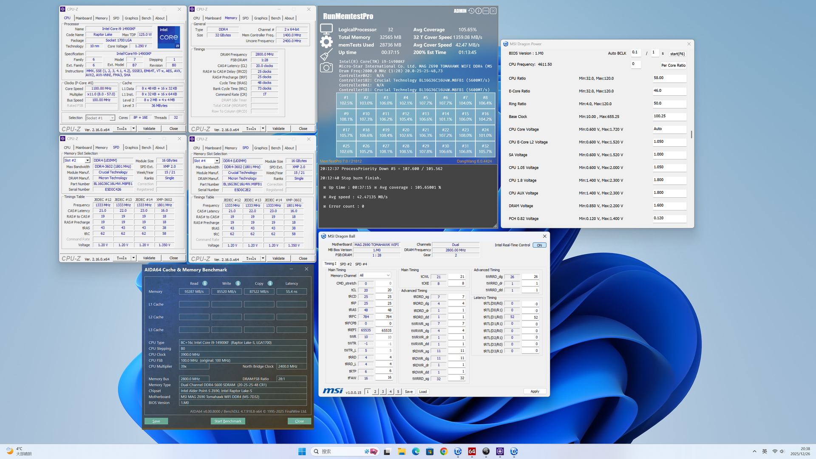
Task: Click the RunMemtestPro info icon
Action: click(479, 11)
